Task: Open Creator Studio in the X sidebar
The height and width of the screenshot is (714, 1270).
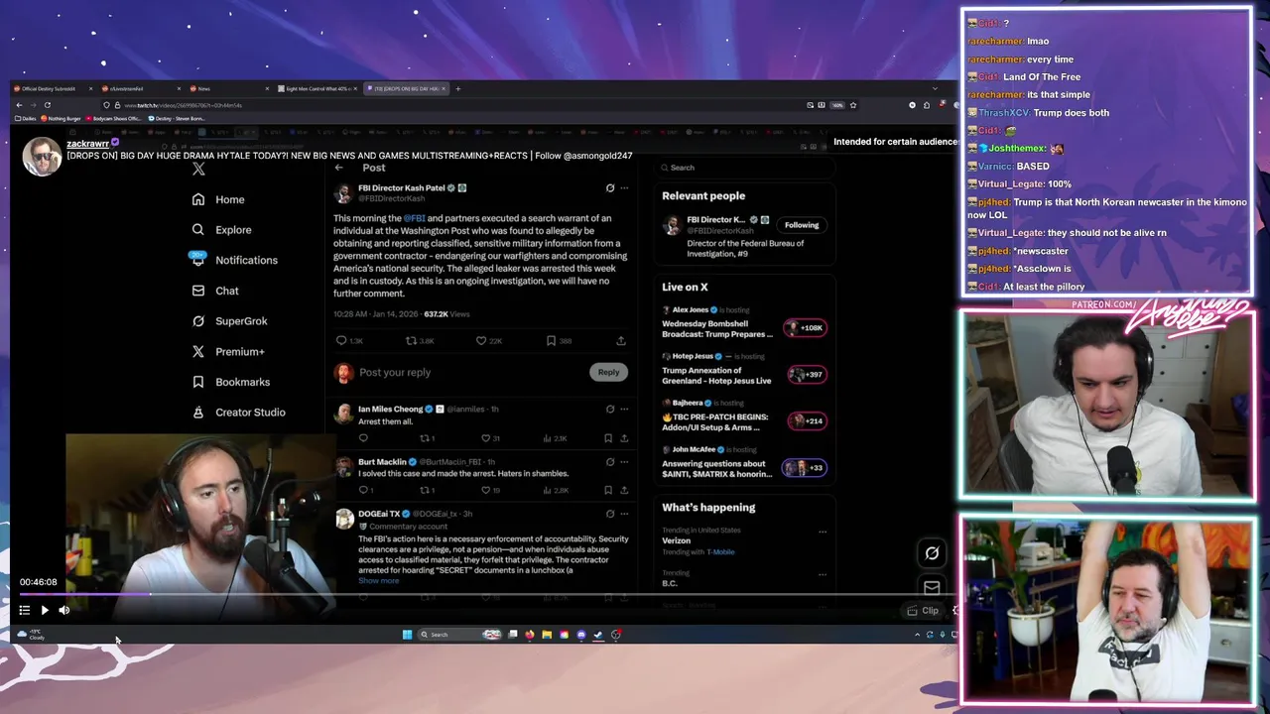Action: pyautogui.click(x=238, y=413)
